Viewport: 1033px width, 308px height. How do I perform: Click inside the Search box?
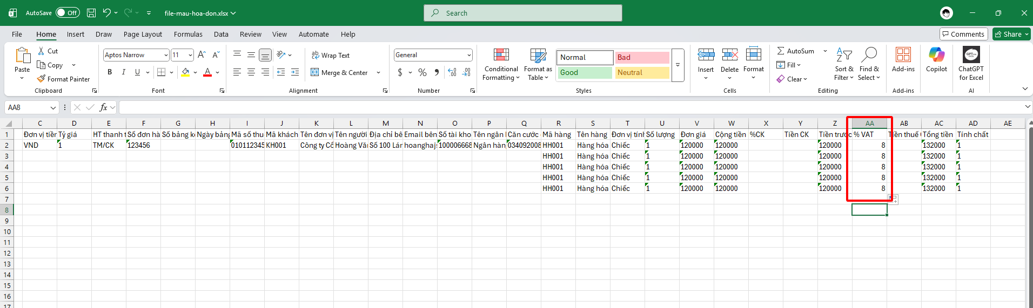coord(522,13)
